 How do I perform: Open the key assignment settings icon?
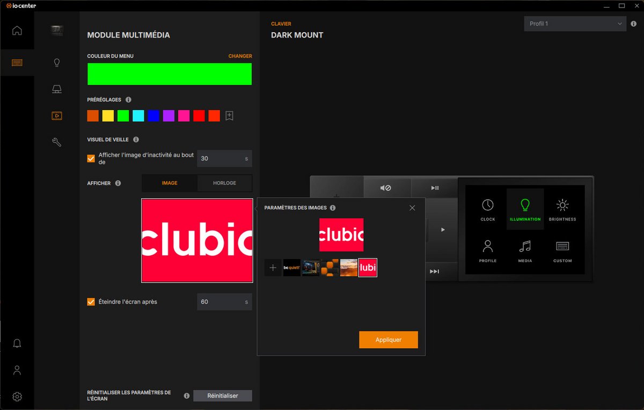pos(57,89)
